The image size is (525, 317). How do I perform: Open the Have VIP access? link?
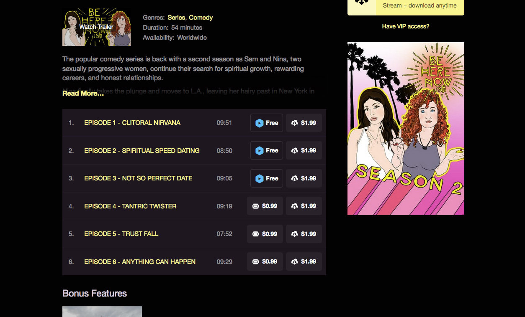406,26
